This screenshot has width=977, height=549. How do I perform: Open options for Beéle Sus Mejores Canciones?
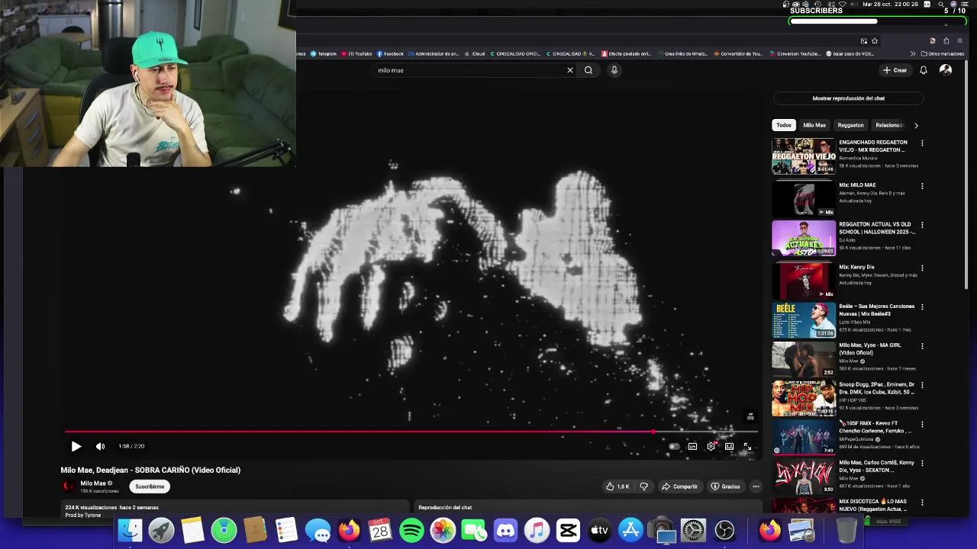922,307
